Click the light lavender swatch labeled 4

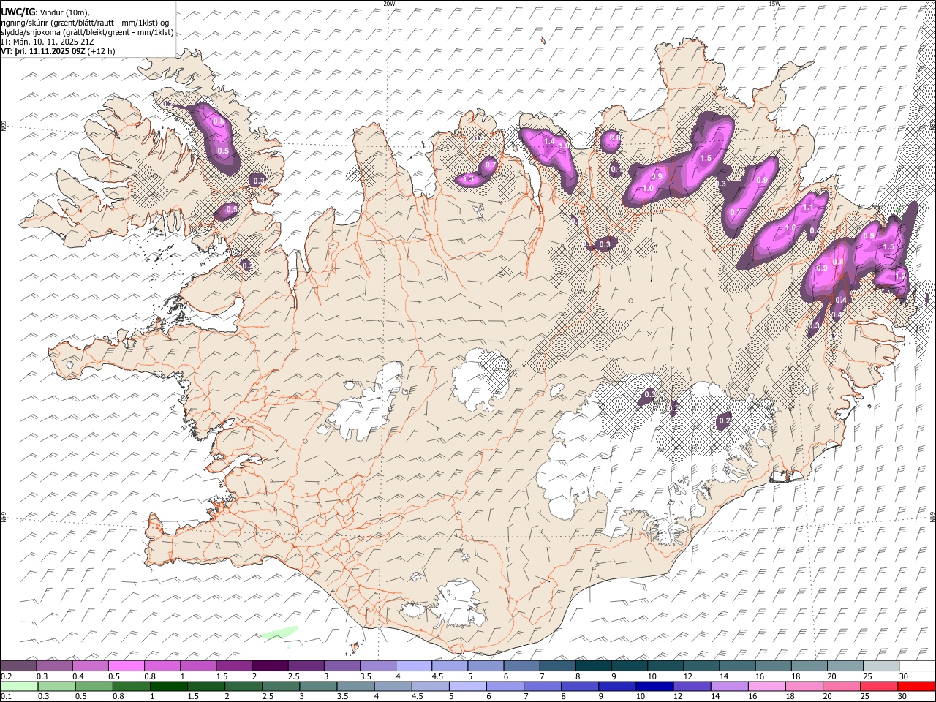pos(413,665)
